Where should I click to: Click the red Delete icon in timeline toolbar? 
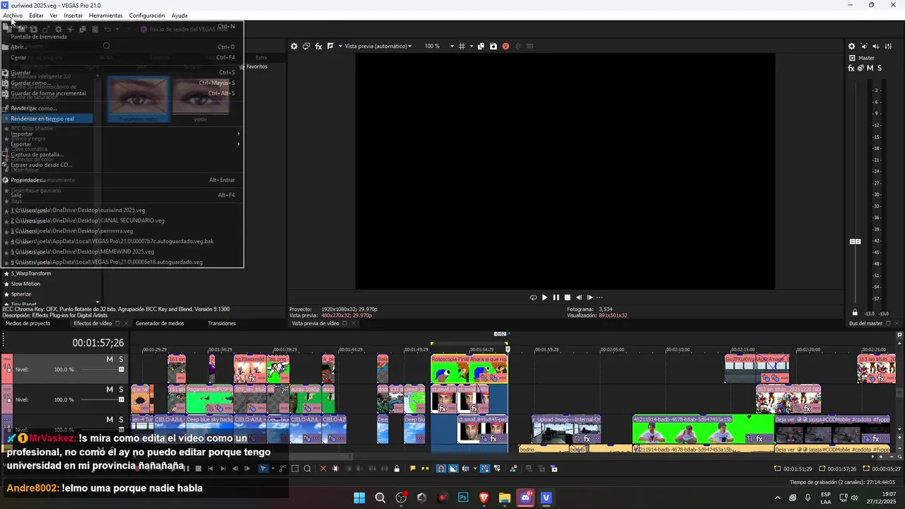pyautogui.click(x=323, y=468)
